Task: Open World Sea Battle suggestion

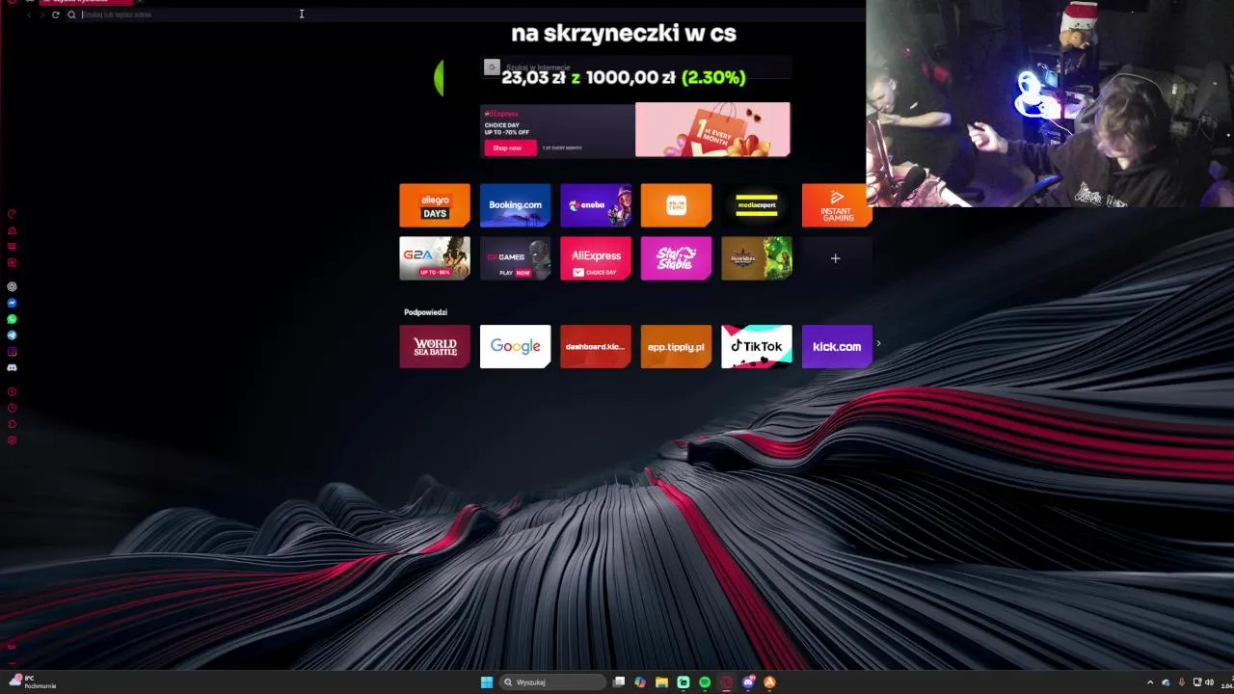Action: click(435, 347)
